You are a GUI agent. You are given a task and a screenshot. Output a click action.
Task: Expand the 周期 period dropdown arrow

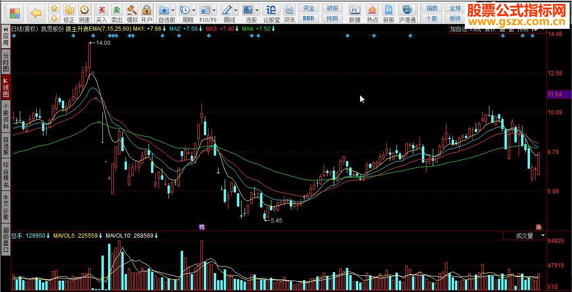(194, 9)
